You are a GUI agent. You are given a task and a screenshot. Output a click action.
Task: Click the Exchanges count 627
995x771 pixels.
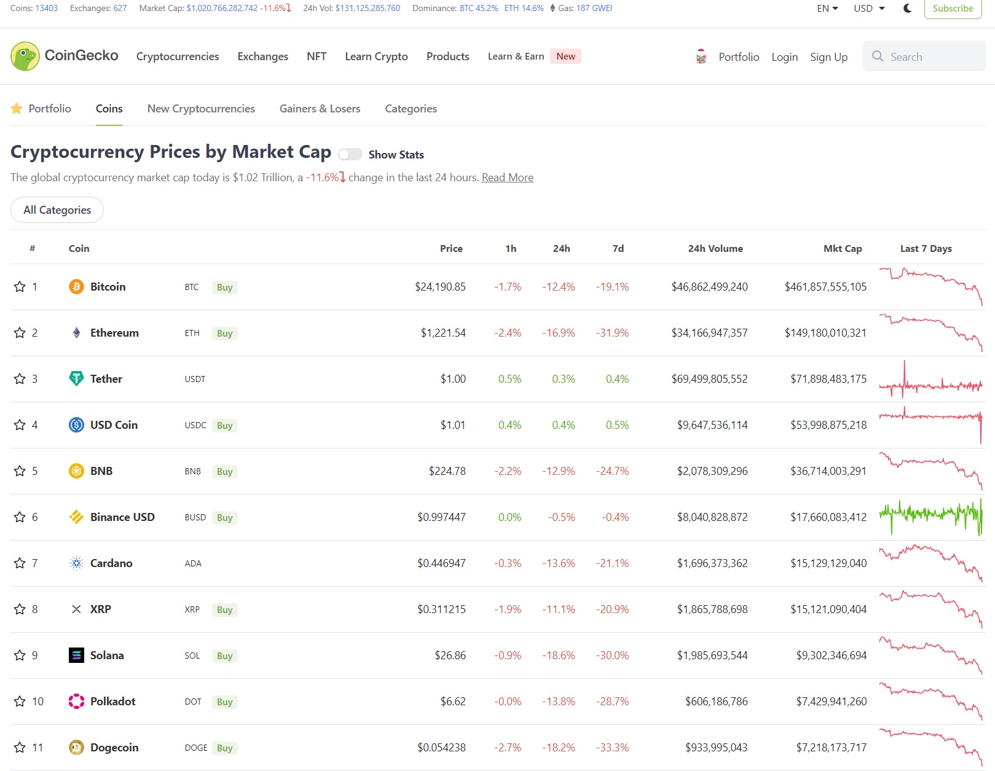(120, 9)
